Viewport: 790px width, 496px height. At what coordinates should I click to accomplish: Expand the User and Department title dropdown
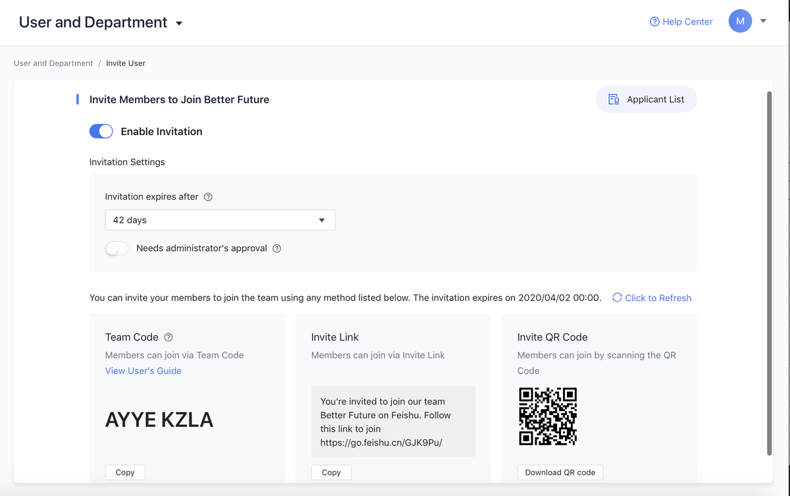(179, 24)
